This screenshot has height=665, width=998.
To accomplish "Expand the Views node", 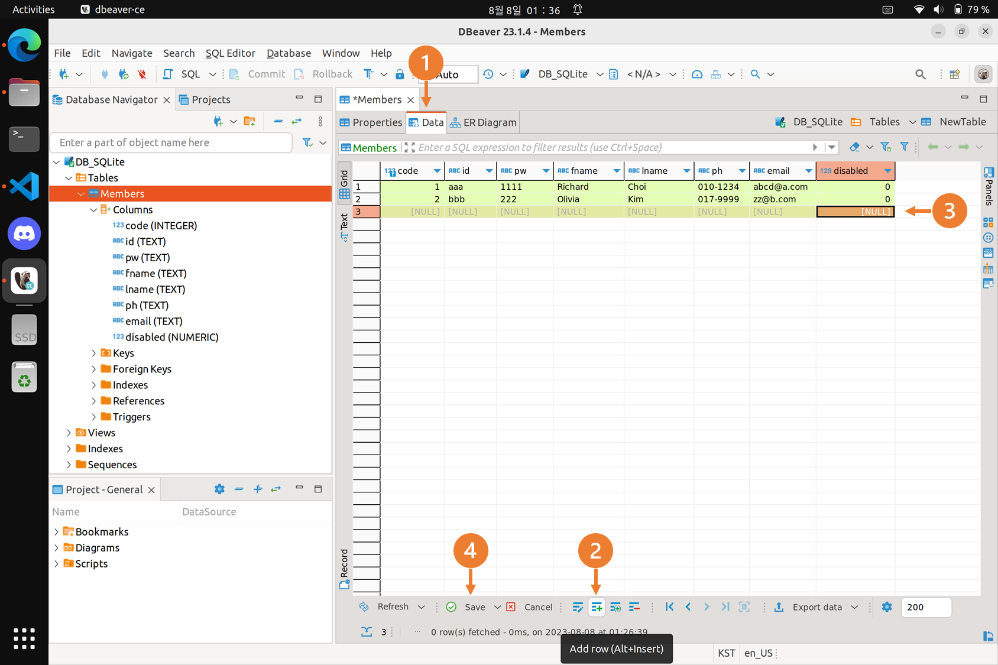I will point(69,433).
